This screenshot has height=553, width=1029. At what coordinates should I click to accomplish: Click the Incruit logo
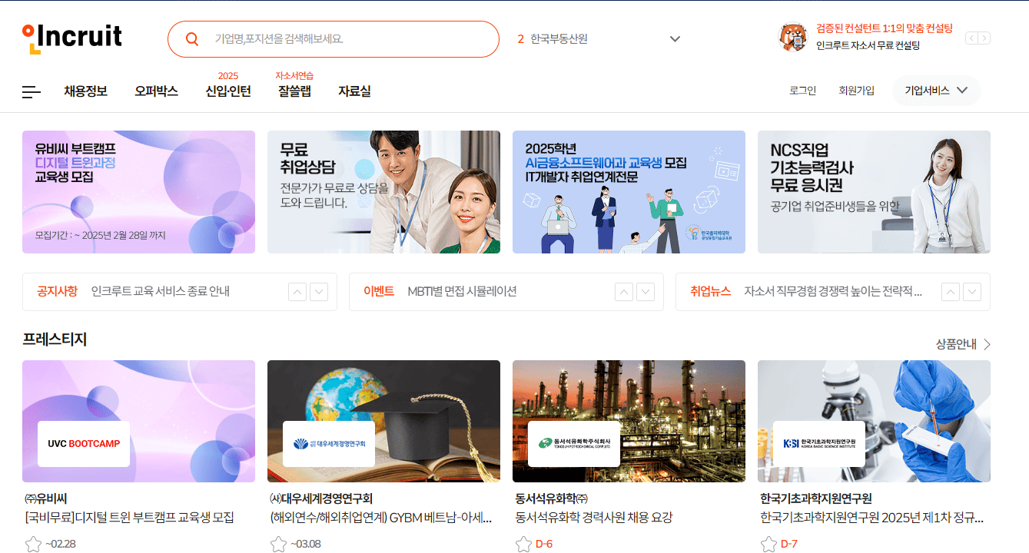click(x=72, y=38)
